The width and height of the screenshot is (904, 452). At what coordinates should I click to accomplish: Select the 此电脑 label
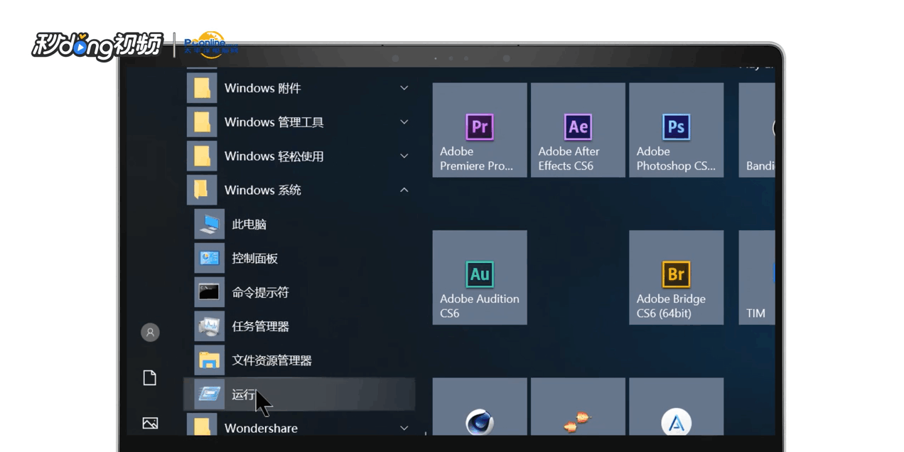(x=249, y=224)
